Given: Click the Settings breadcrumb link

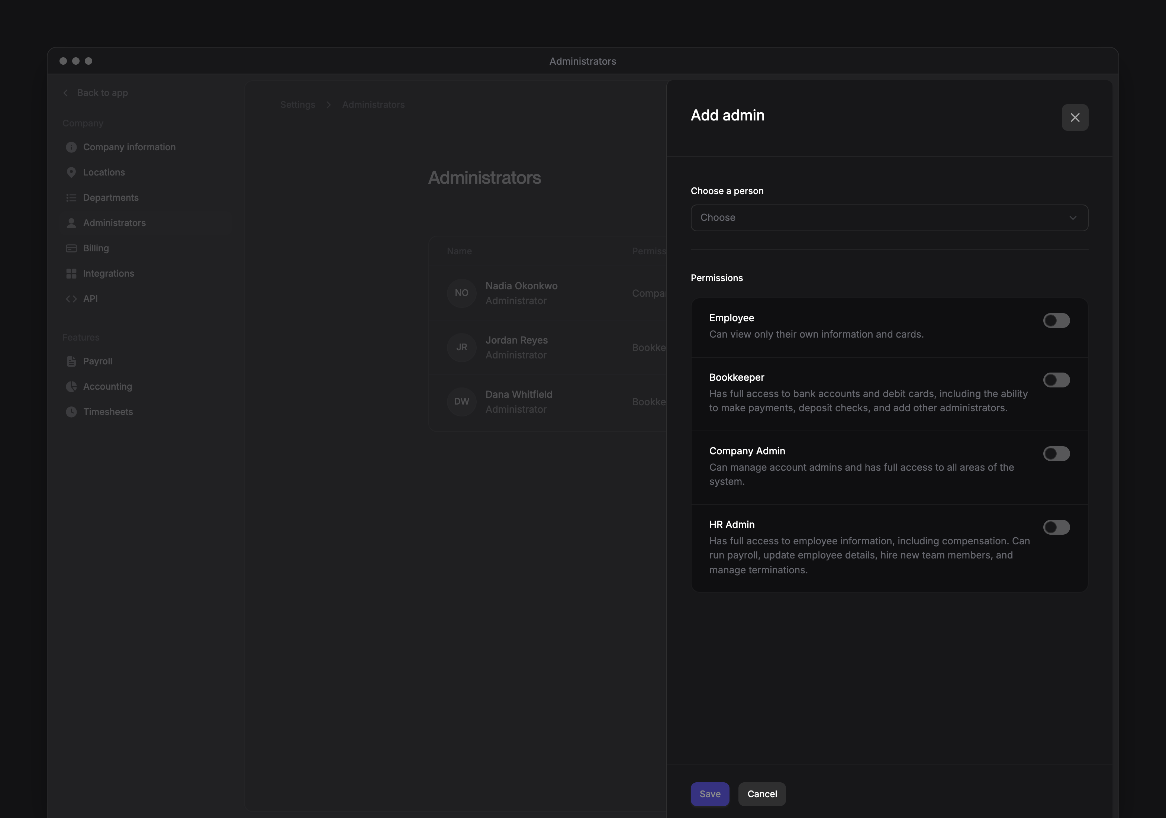Looking at the screenshot, I should click(297, 104).
